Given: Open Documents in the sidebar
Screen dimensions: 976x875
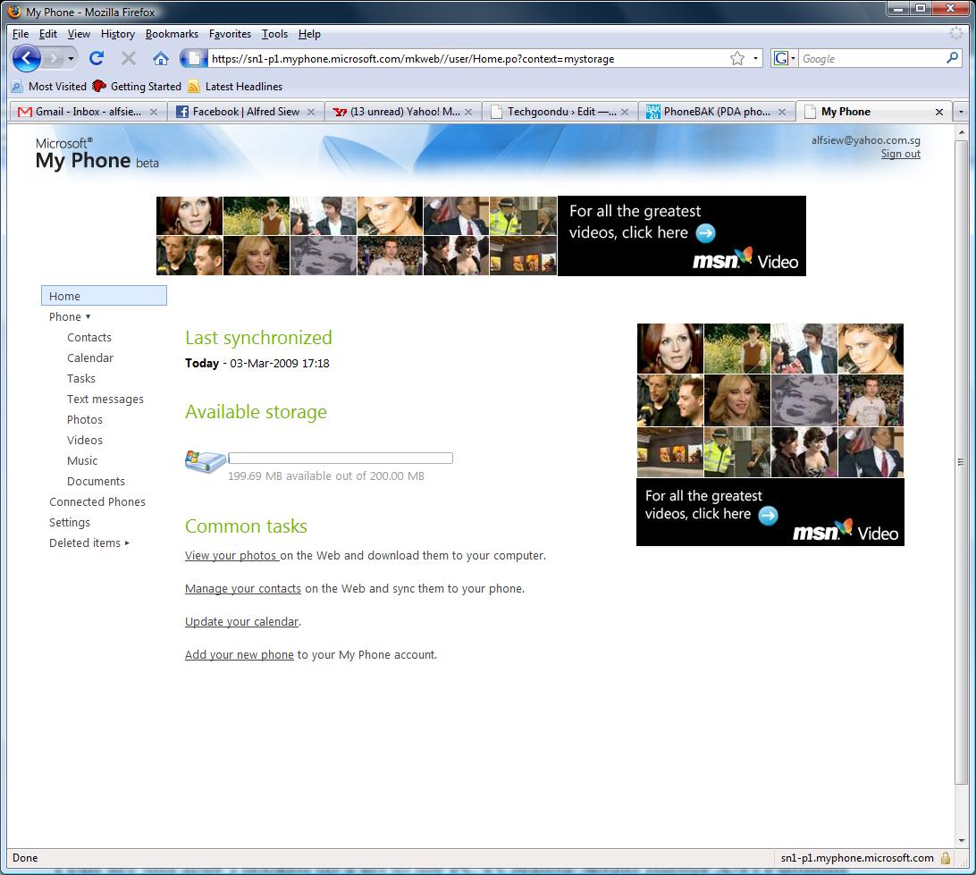Looking at the screenshot, I should point(96,481).
